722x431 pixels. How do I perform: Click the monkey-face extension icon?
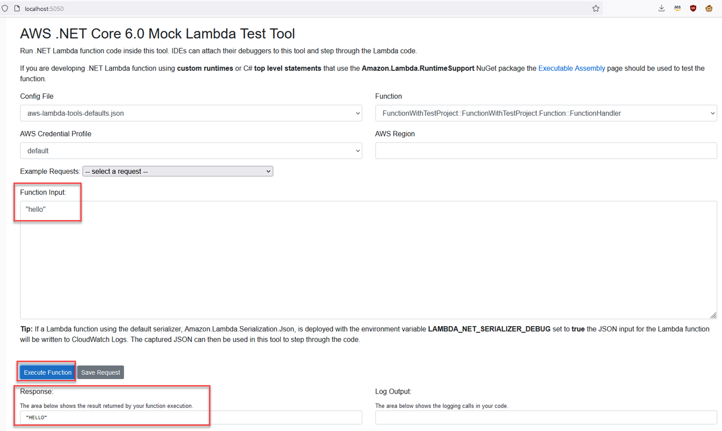709,8
